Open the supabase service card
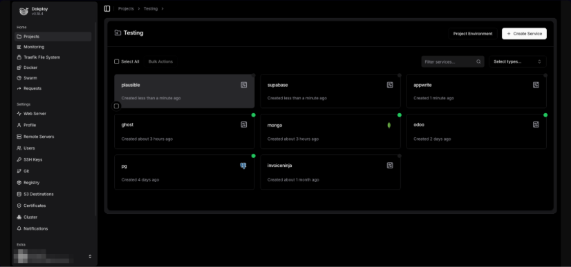571x267 pixels. tap(330, 91)
